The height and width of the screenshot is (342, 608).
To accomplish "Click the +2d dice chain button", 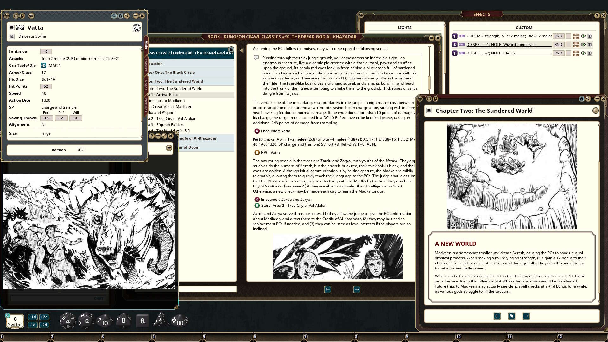I will 44,317.
